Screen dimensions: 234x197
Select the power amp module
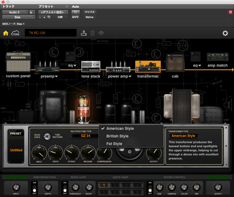point(118,67)
